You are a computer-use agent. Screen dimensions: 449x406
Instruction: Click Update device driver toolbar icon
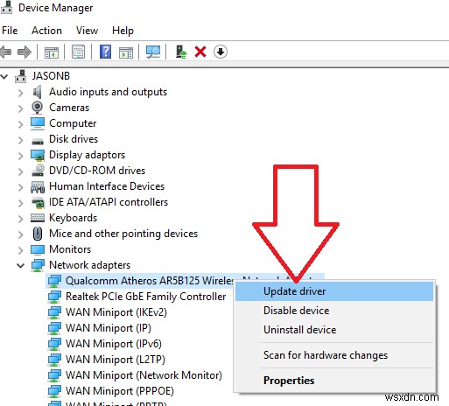coord(181,52)
